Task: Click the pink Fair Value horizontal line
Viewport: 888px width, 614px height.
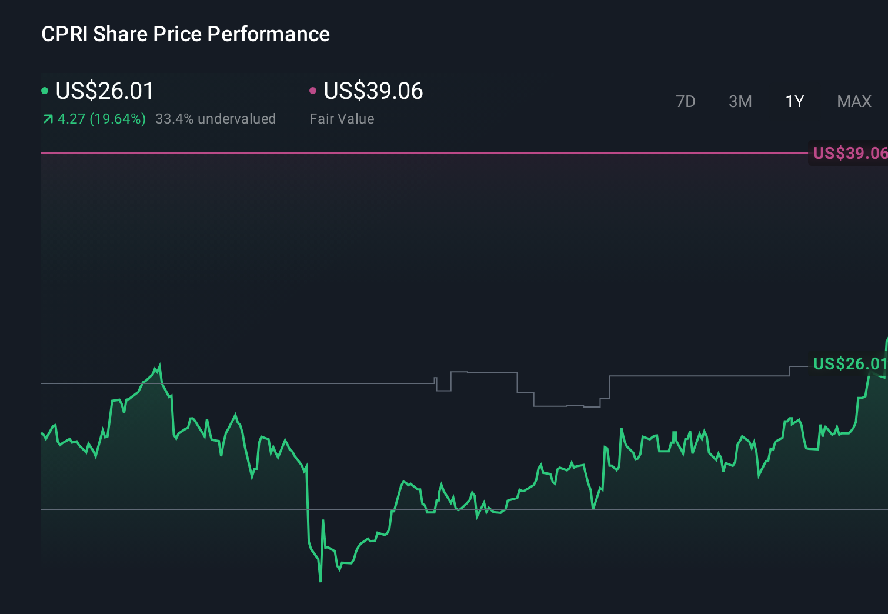Action: pos(412,153)
